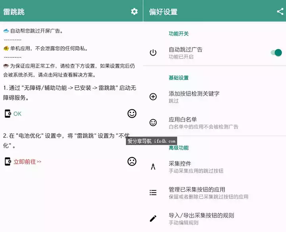Viewport: 286px width, 232px height.
Task: Click the phone-settings icon next to OK
Action: pos(8,114)
